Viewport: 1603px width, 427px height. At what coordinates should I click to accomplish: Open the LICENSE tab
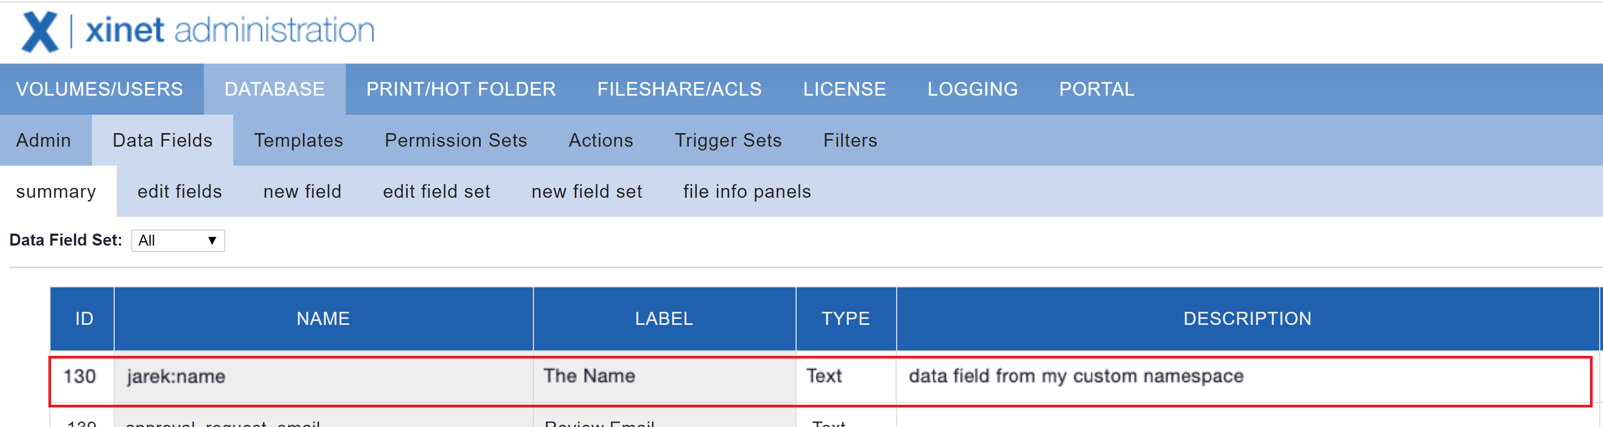(x=844, y=90)
